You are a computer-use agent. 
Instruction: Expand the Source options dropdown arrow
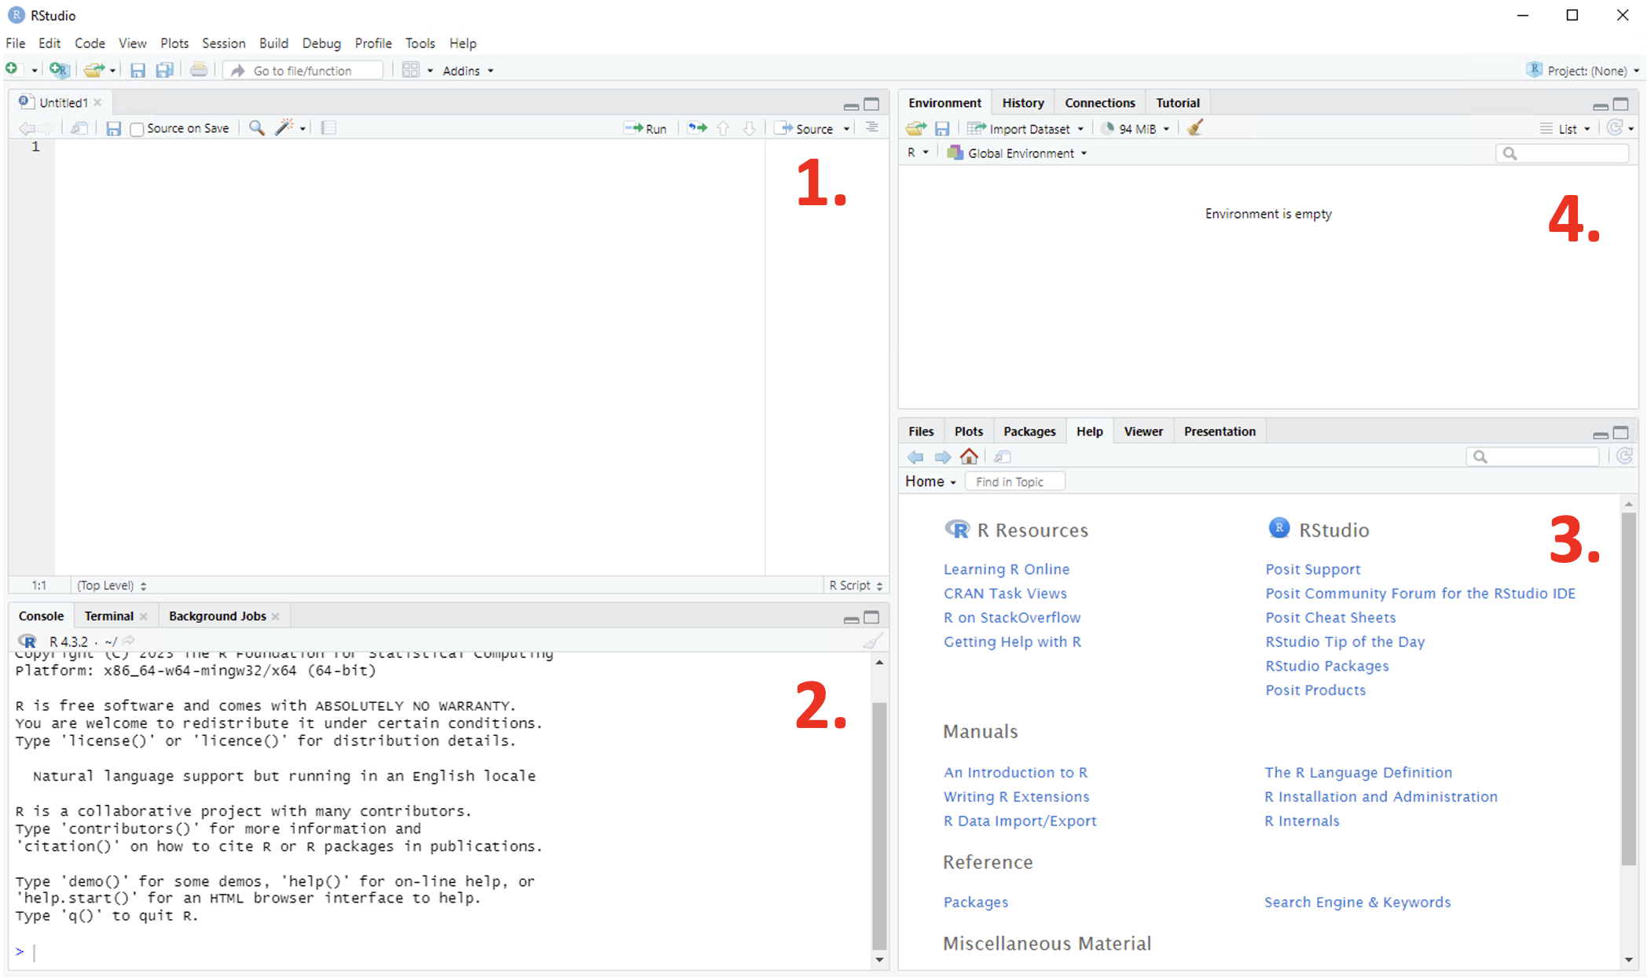(x=847, y=129)
